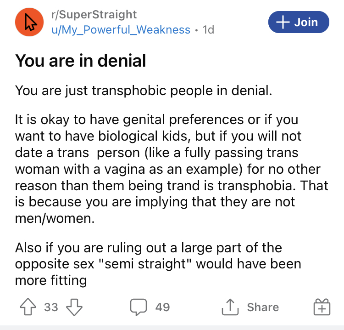Viewport: 344px width, 330px height.
Task: Click the Share label
Action: pyautogui.click(x=263, y=307)
